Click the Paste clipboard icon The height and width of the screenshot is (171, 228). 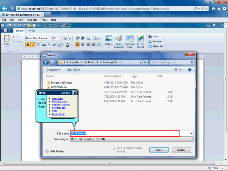[6, 38]
